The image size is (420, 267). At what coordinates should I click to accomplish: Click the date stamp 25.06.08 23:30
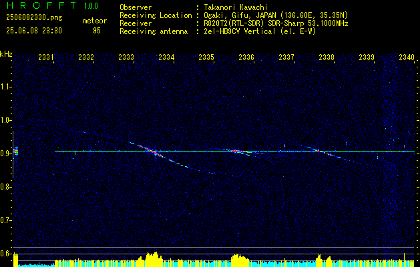coord(34,31)
